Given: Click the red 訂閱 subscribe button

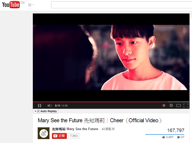Looking at the screenshot, I should [59, 136].
